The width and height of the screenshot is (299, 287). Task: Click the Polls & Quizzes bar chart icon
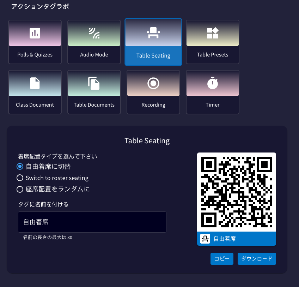click(35, 33)
